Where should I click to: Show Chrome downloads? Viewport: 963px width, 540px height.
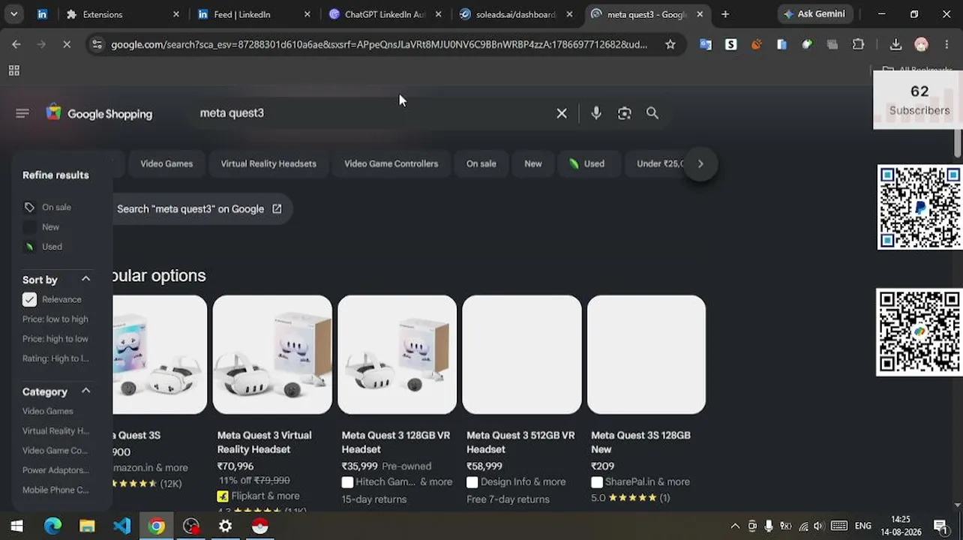pyautogui.click(x=895, y=44)
